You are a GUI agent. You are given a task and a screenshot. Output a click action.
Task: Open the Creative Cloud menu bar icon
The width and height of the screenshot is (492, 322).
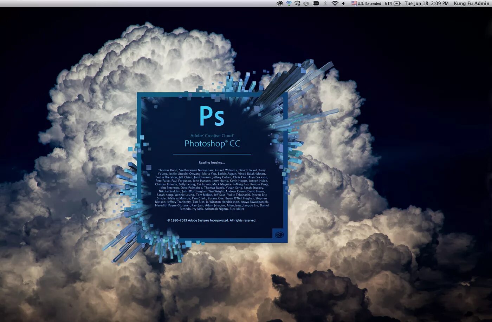point(280,4)
